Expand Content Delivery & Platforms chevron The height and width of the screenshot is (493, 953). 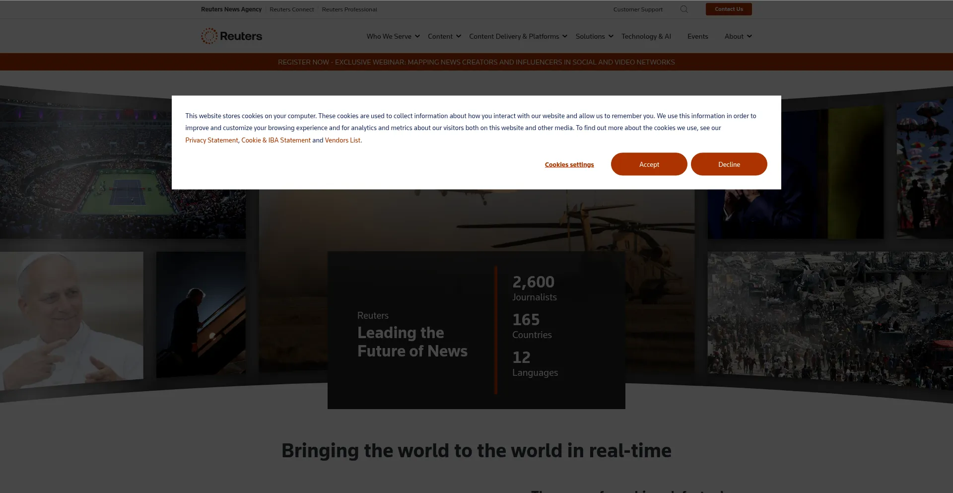click(565, 36)
